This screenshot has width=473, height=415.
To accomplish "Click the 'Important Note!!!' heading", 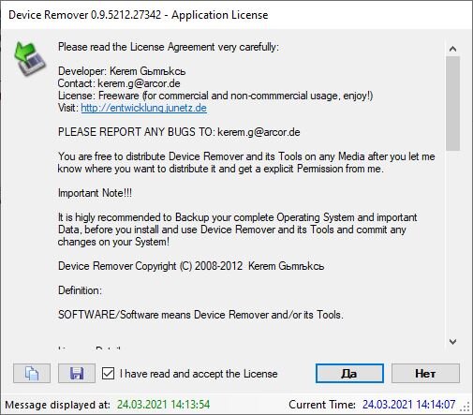I will coord(95,193).
